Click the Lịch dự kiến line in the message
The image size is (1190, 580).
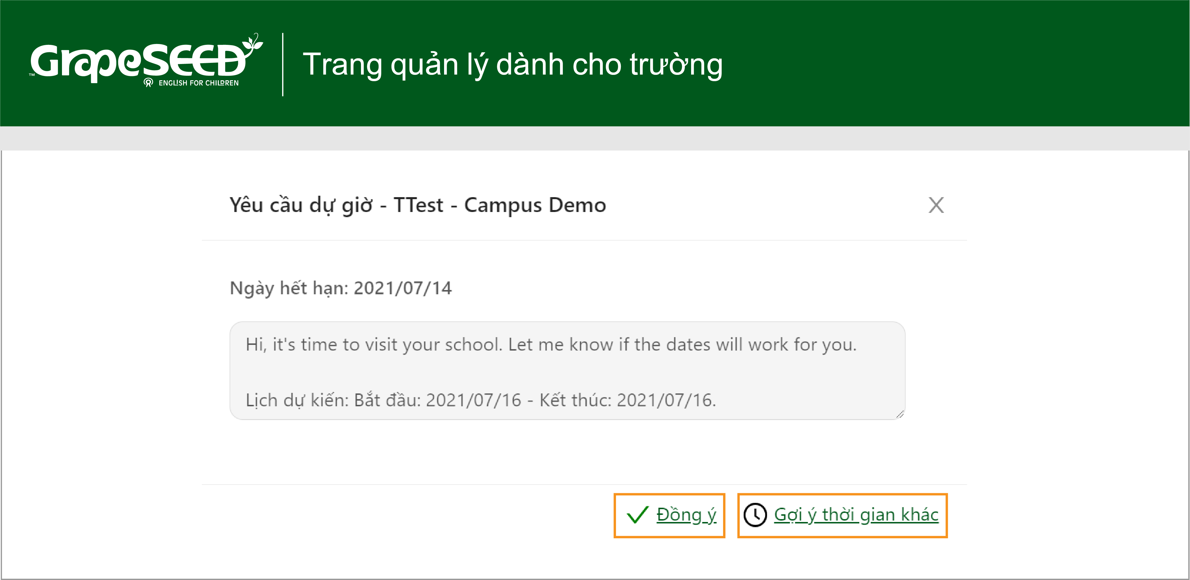coord(480,400)
